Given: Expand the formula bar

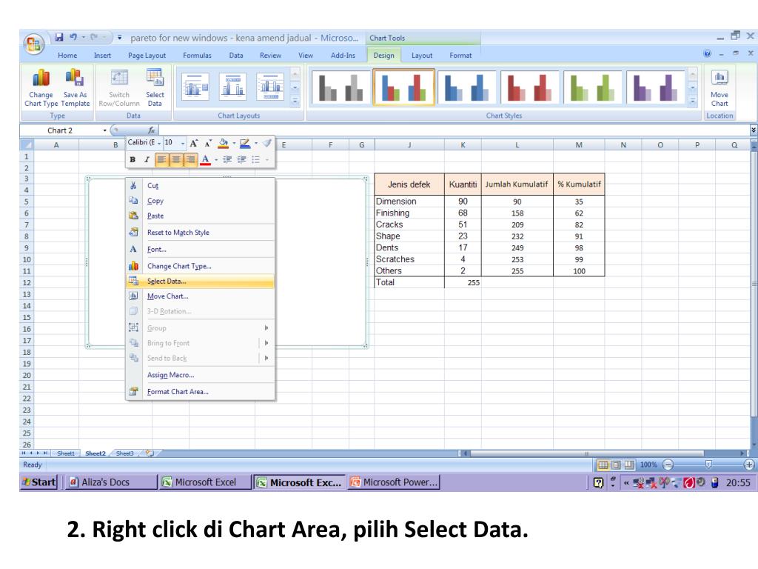Looking at the screenshot, I should click(753, 130).
